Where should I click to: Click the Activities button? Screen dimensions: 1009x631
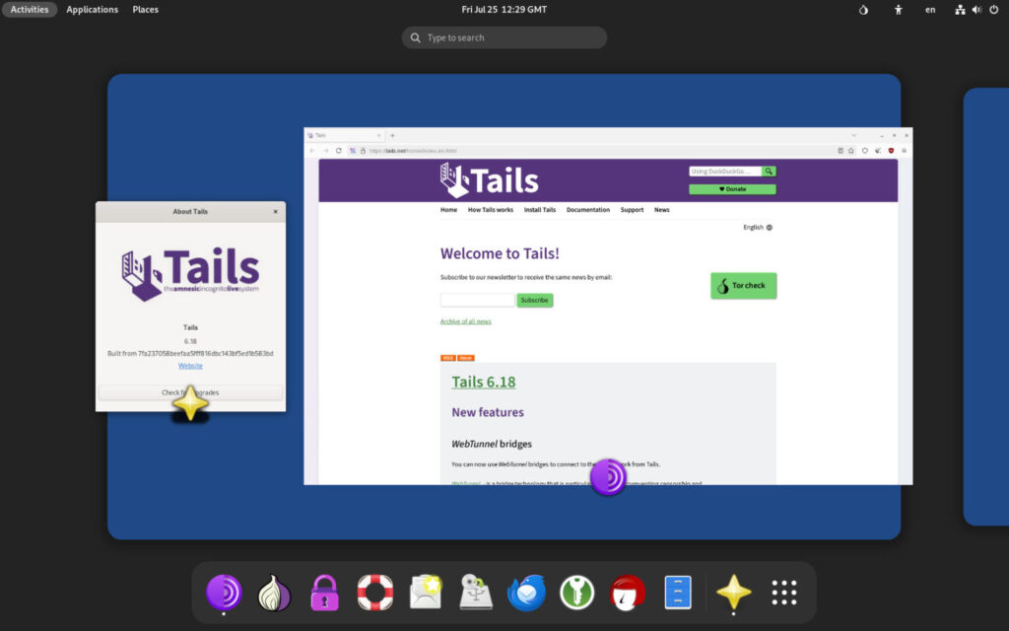pos(30,10)
